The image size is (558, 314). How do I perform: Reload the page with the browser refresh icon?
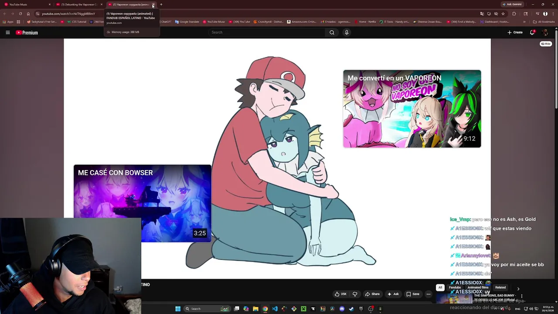coord(20,14)
